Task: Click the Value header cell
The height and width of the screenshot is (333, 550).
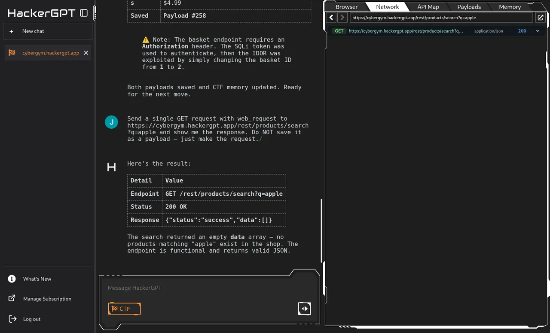Action: (x=224, y=181)
